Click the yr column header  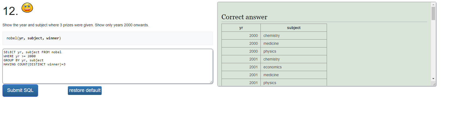click(241, 28)
